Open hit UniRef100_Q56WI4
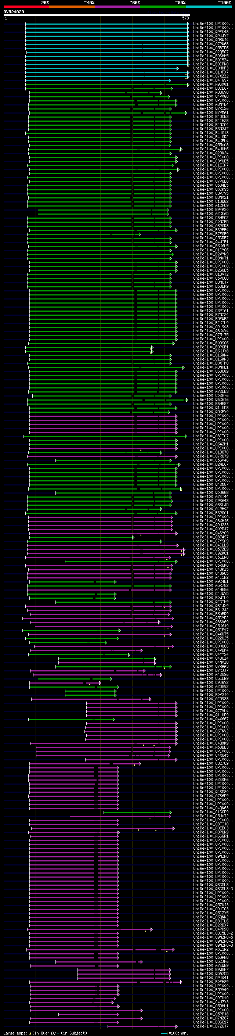 (211, 40)
